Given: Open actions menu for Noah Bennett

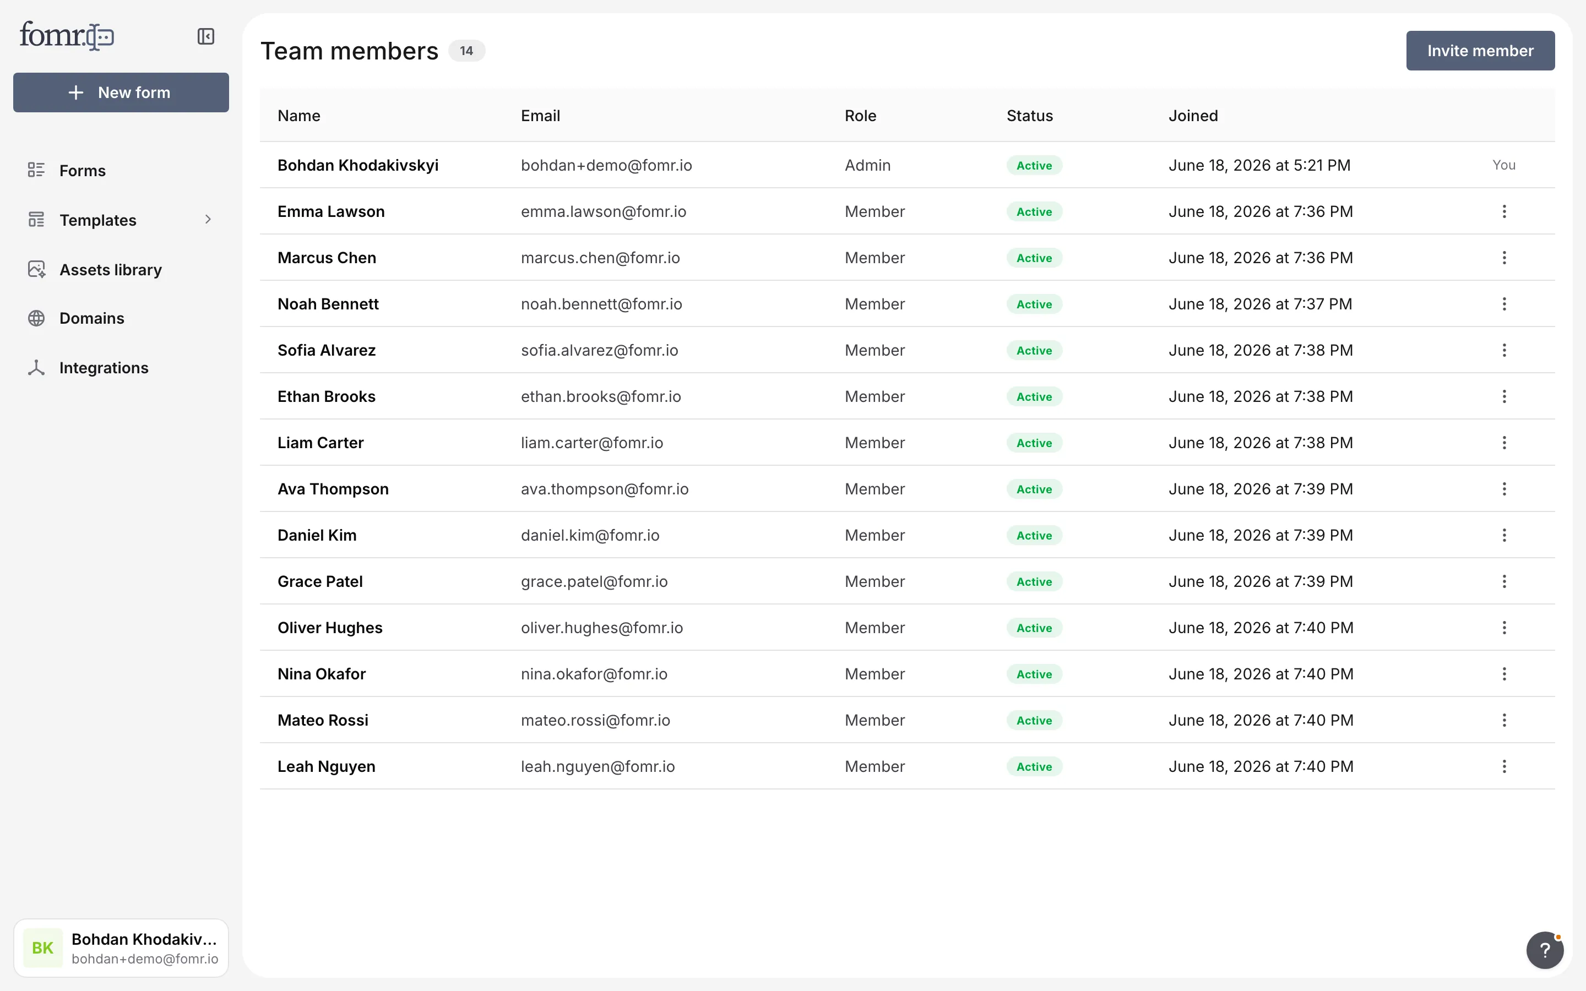Looking at the screenshot, I should point(1504,304).
